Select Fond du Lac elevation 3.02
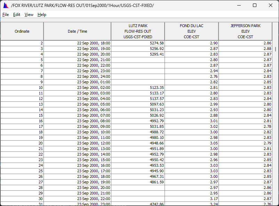This screenshot has height=206, width=279. point(192,126)
